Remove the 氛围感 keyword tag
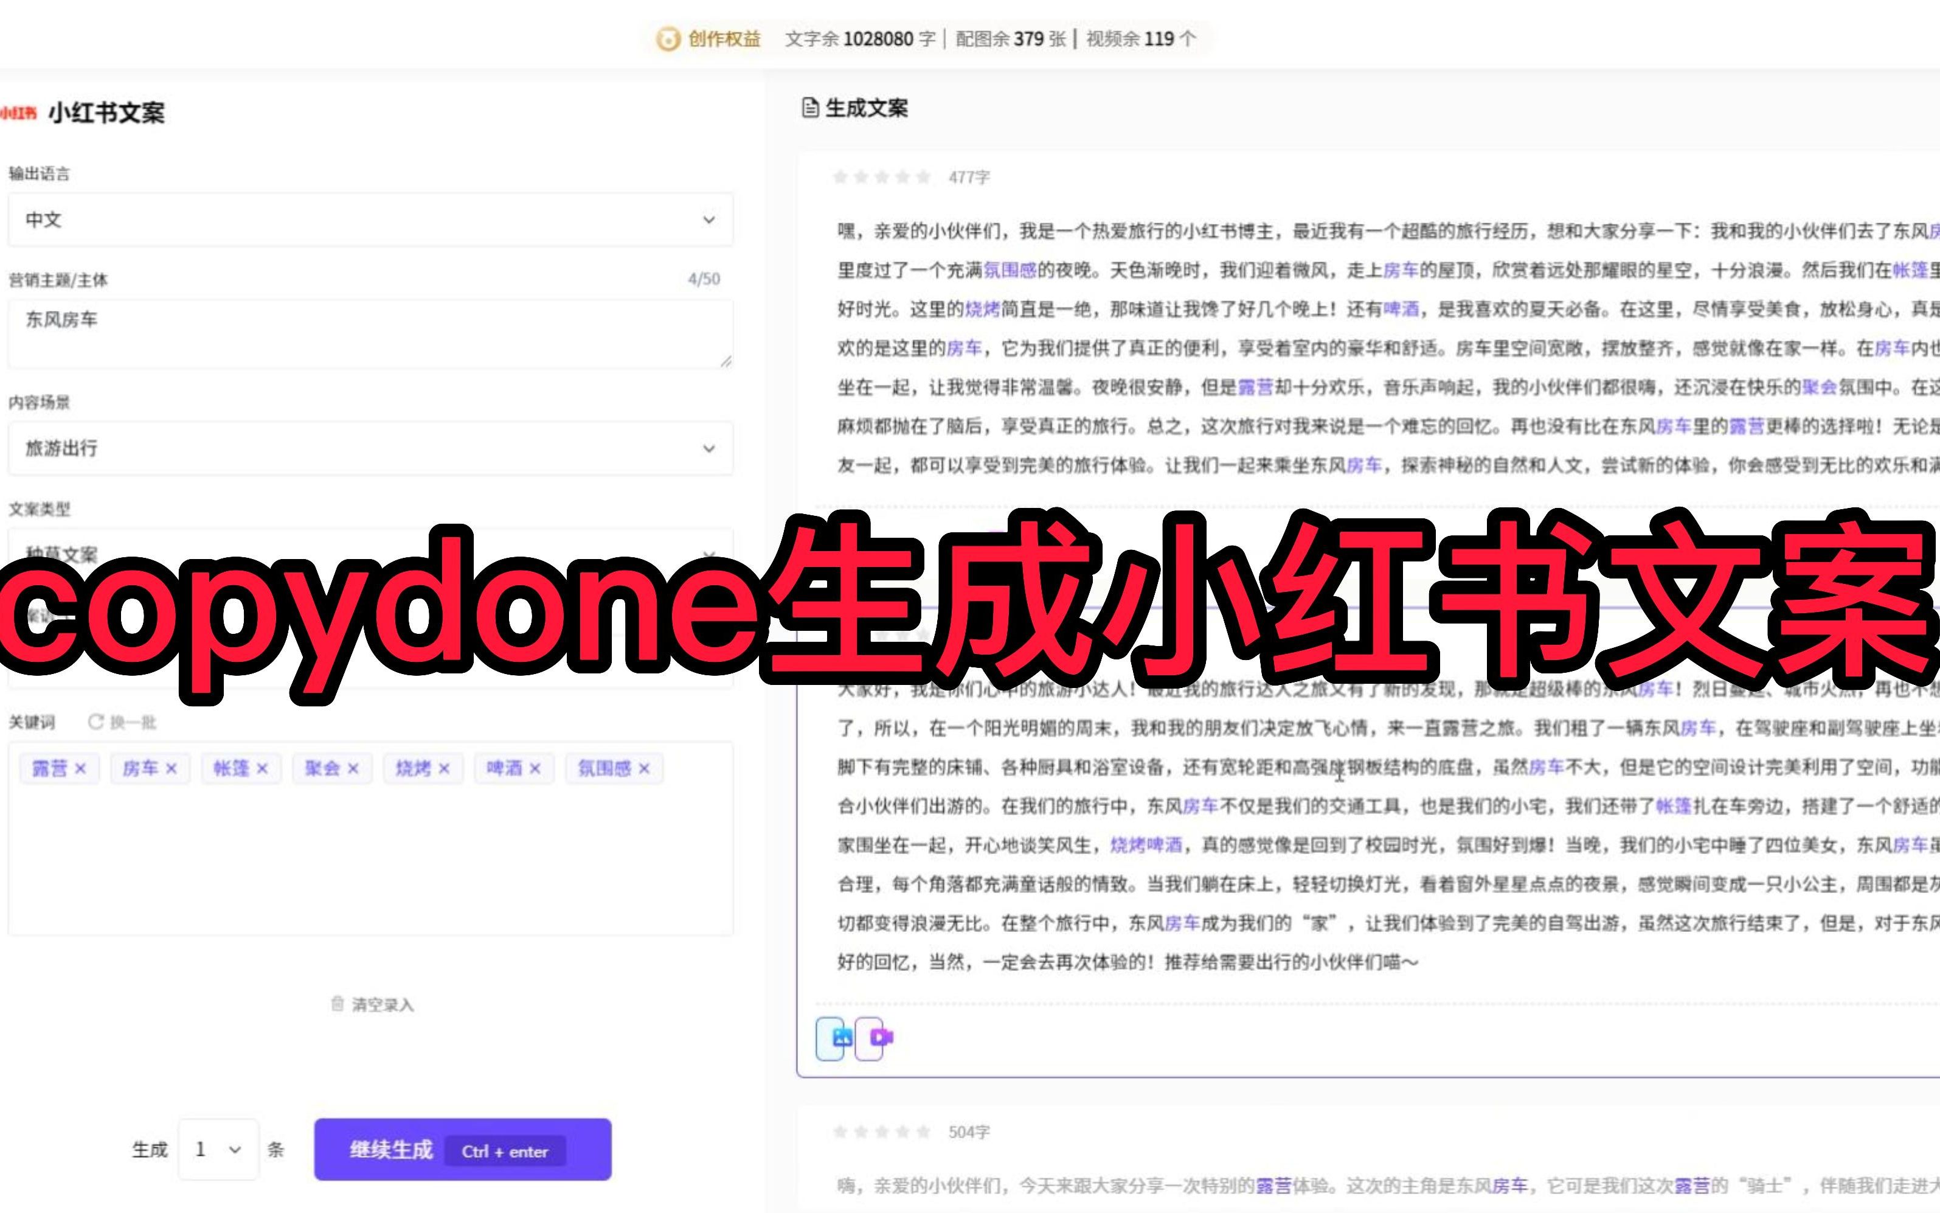Viewport: 1940px width, 1213px height. point(644,768)
